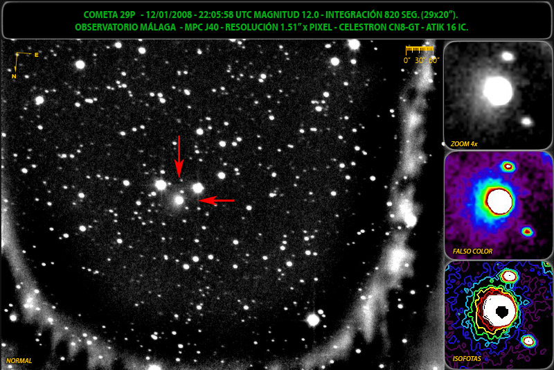The image size is (554, 370).
Task: Click the arcsecond scale ruler
Action: [x=421, y=55]
